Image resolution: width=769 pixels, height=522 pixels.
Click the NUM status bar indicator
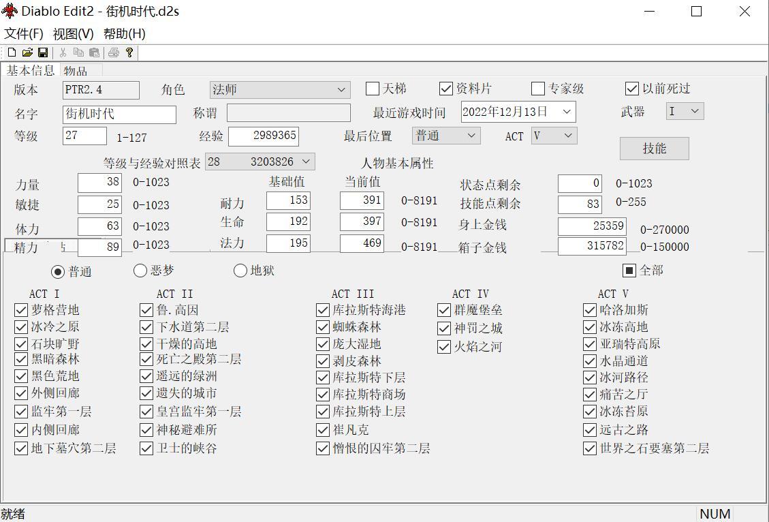click(715, 514)
